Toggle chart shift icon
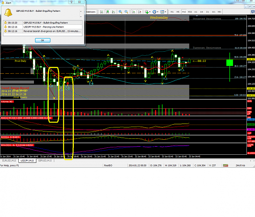 coord(140,12)
